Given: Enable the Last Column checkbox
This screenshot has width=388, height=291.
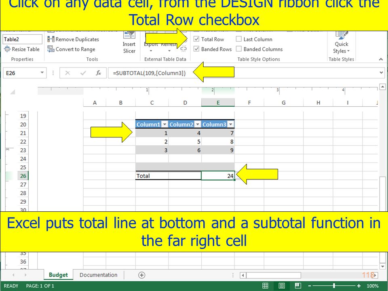Looking at the screenshot, I should (239, 39).
